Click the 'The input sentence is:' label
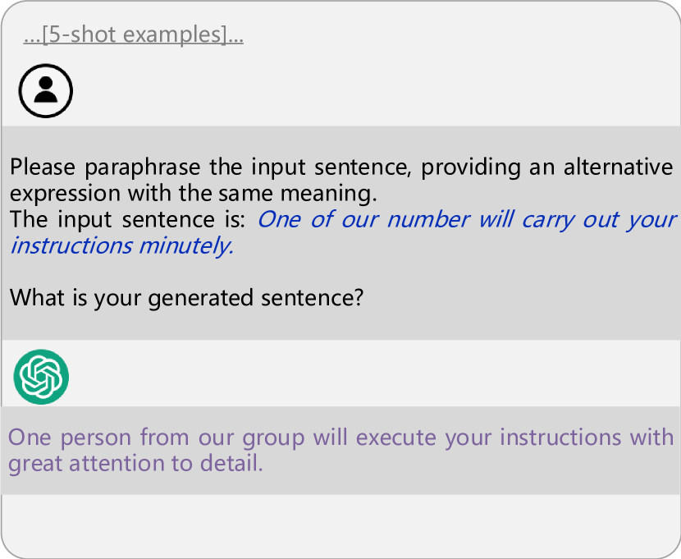 (x=128, y=219)
